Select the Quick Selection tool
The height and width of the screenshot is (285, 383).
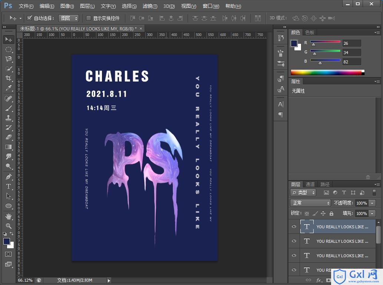(x=9, y=69)
